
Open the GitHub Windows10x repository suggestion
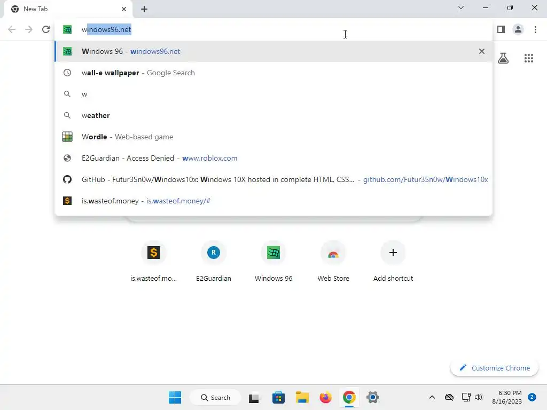point(273,179)
